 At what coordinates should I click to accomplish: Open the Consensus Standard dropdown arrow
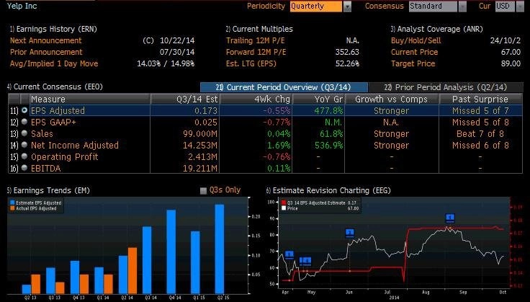coord(462,6)
